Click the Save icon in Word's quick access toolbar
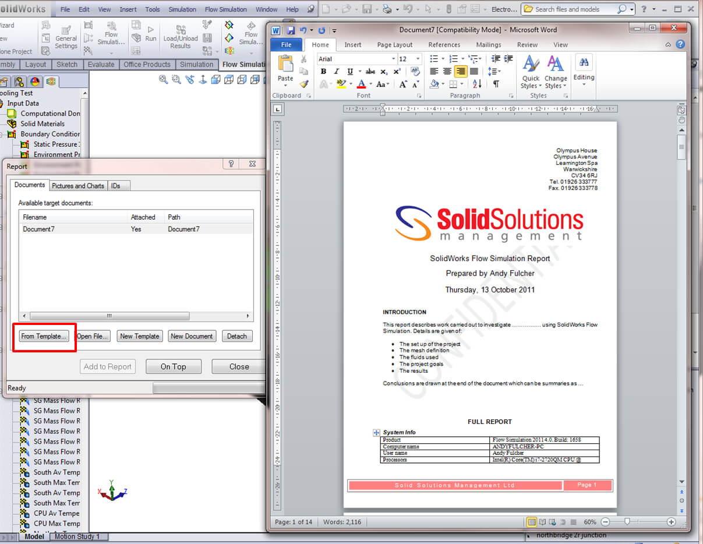The image size is (703, 544). tap(290, 30)
